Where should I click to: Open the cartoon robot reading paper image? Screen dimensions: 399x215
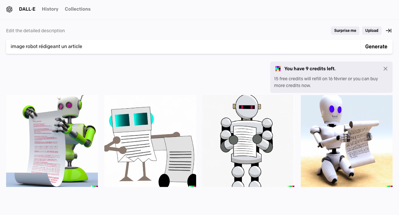pyautogui.click(x=248, y=141)
